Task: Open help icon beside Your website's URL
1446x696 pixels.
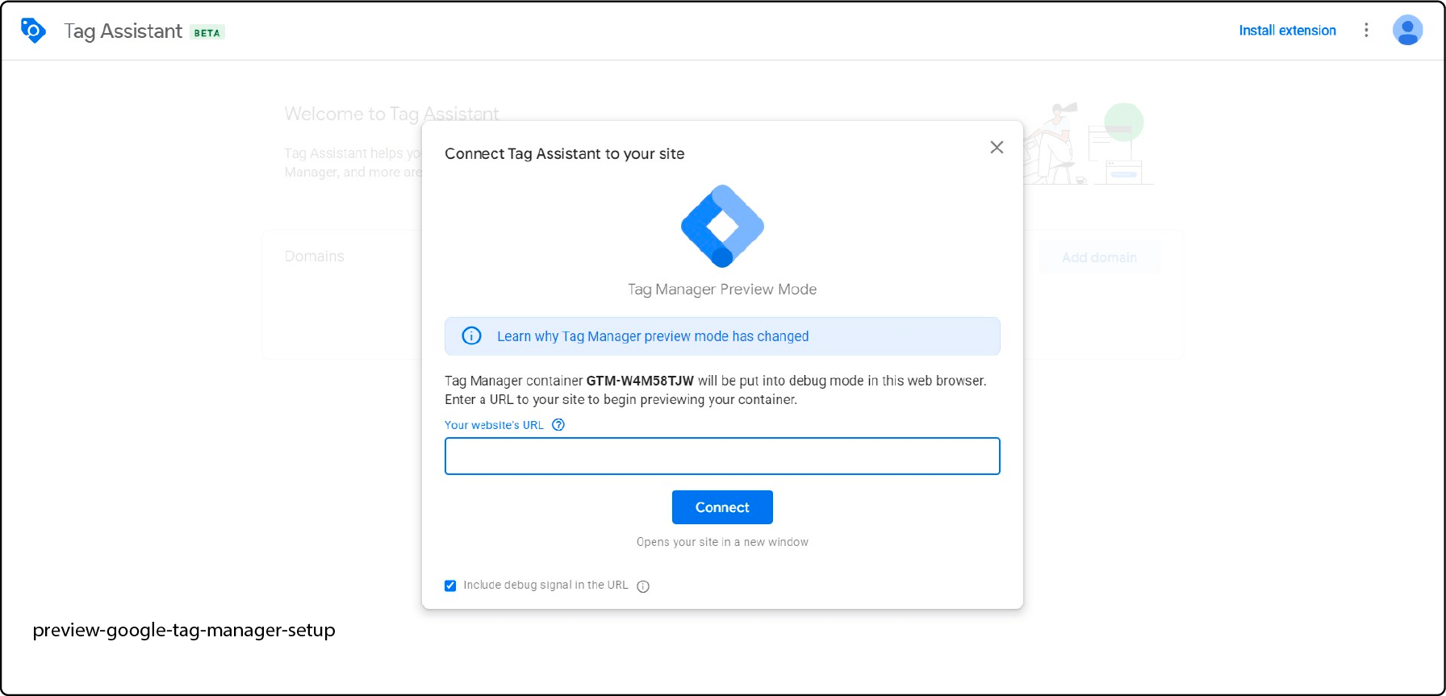Action: point(558,425)
